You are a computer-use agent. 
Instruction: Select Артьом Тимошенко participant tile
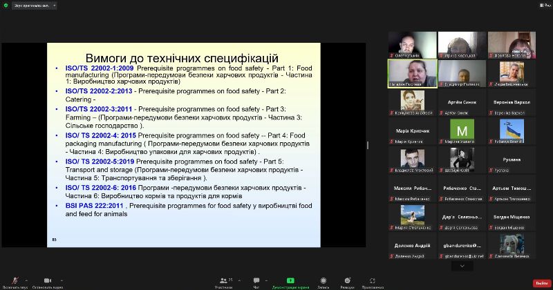point(512,188)
